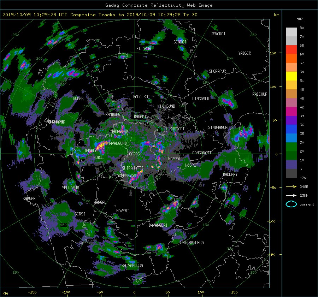Click the LAXMESHWAR city label
This screenshot has width=318, height=297.
click(125, 176)
